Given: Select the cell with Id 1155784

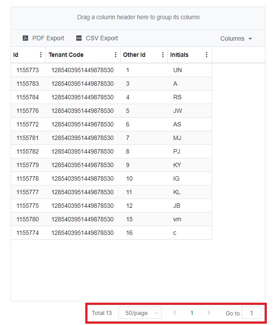Looking at the screenshot, I should pyautogui.click(x=28, y=97).
